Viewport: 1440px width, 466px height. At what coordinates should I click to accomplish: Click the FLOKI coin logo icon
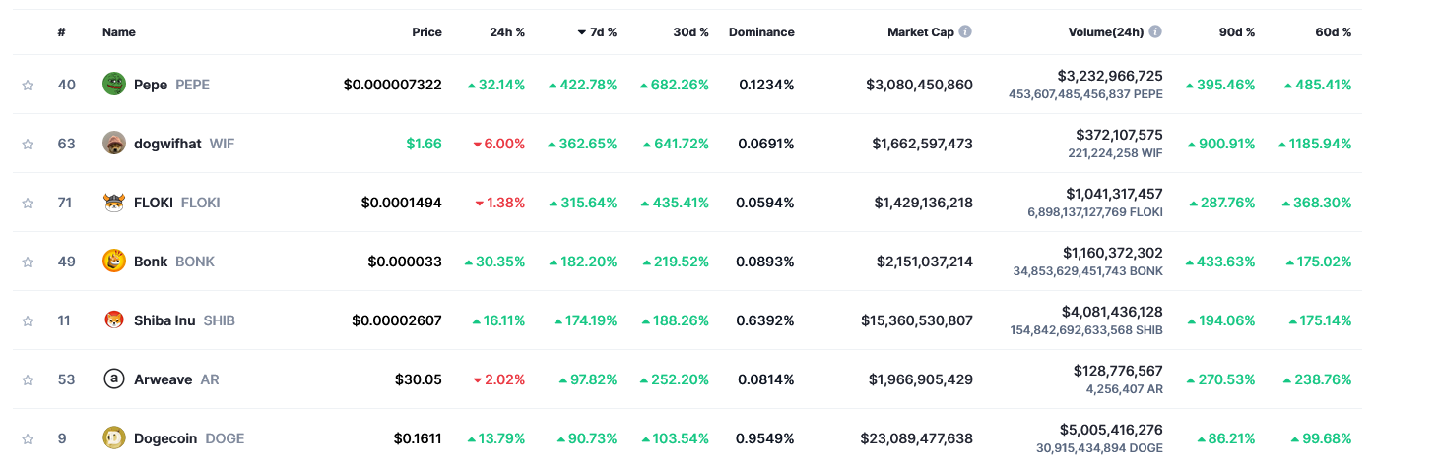coord(114,203)
